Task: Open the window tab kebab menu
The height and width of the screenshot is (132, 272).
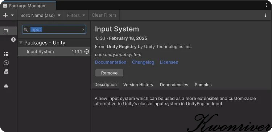Action: [x=267, y=5]
